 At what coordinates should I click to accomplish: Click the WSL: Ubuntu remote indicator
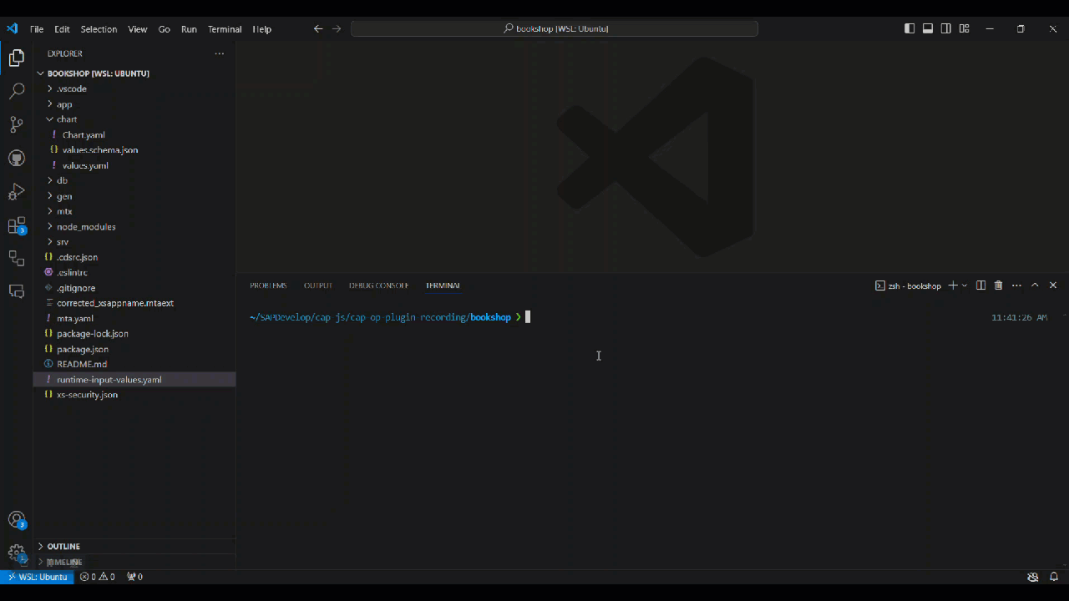click(x=37, y=577)
